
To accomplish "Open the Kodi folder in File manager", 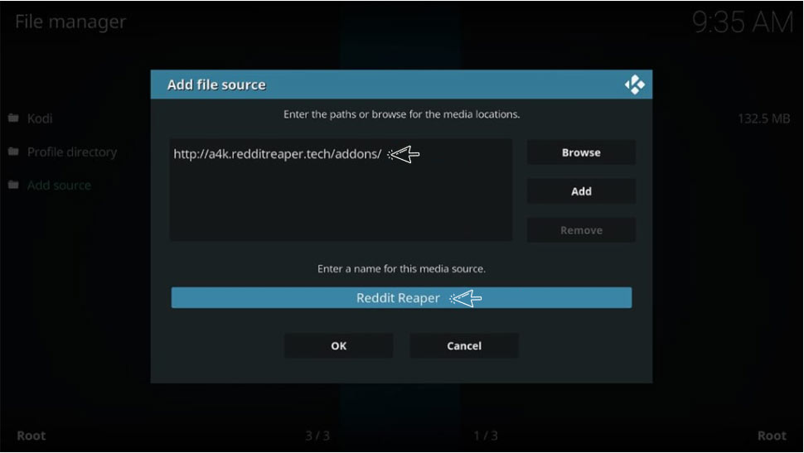I will pos(40,118).
